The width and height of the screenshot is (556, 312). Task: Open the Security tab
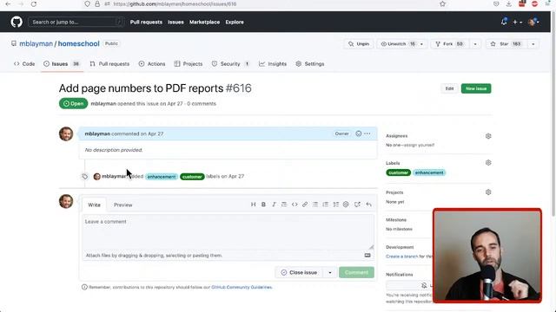[230, 64]
